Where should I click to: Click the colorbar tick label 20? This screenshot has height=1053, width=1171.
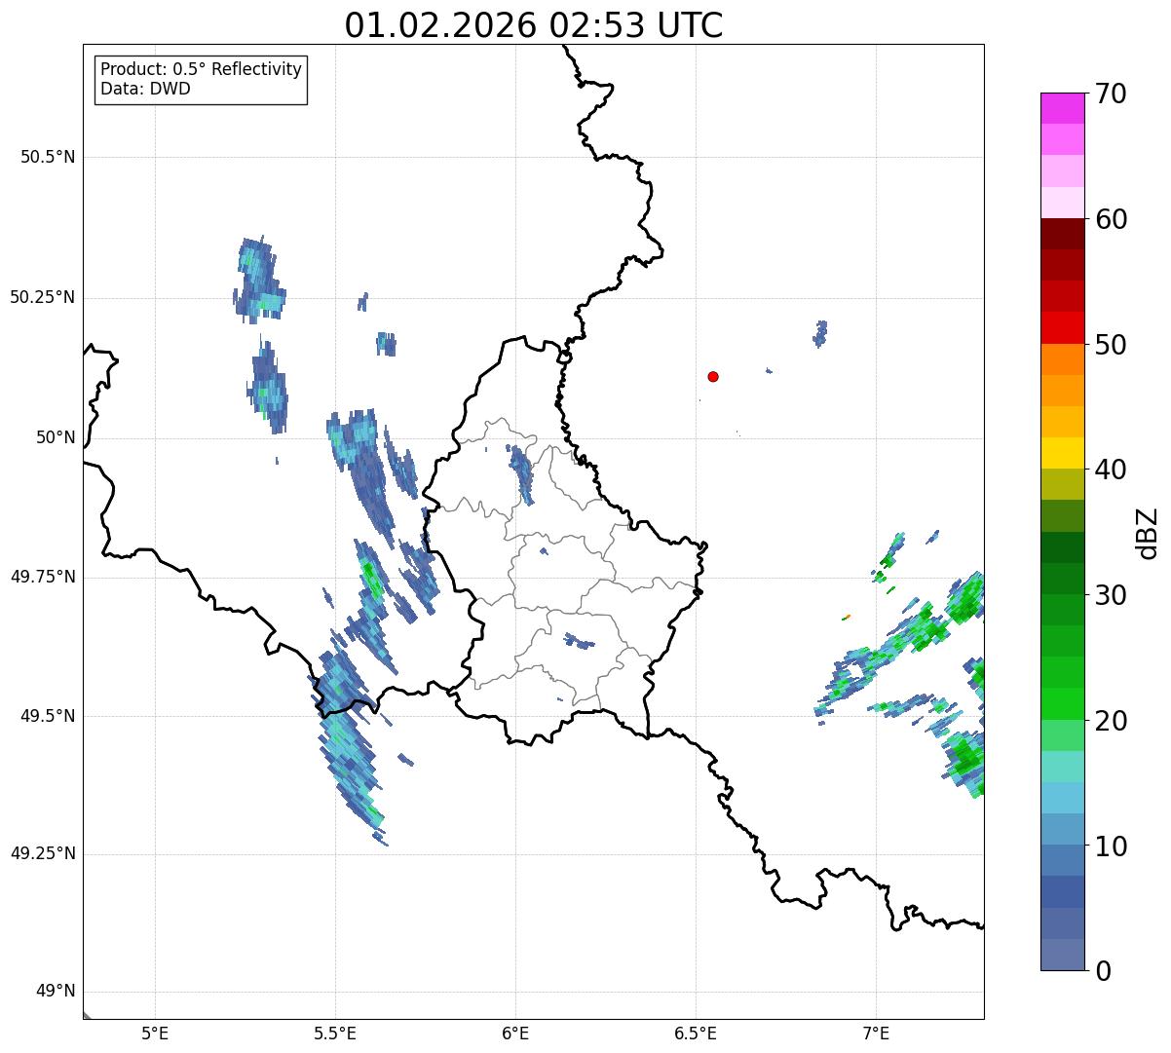[x=1111, y=721]
